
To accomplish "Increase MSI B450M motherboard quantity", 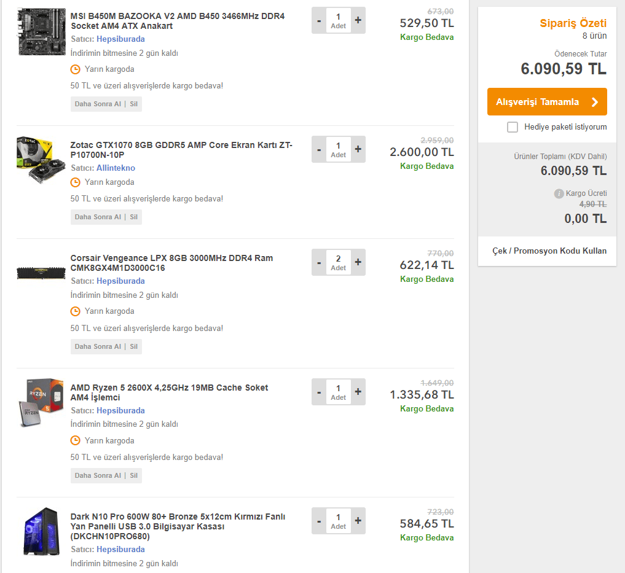I will [x=358, y=20].
